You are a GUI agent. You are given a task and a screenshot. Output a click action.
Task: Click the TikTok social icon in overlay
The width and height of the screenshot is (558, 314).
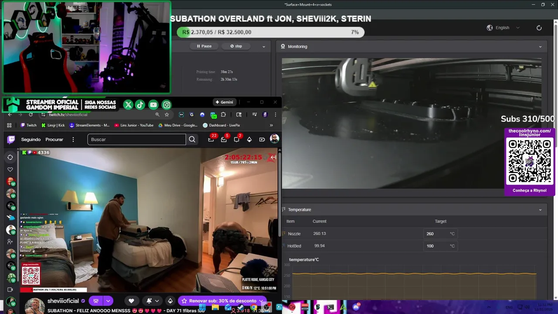tap(140, 105)
